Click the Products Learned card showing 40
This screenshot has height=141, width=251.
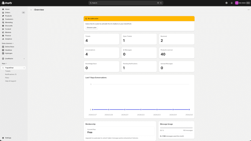pos(176,53)
